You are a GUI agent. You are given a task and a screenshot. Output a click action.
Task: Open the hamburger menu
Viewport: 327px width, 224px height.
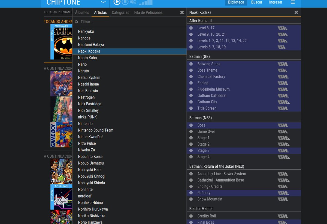(293, 2)
